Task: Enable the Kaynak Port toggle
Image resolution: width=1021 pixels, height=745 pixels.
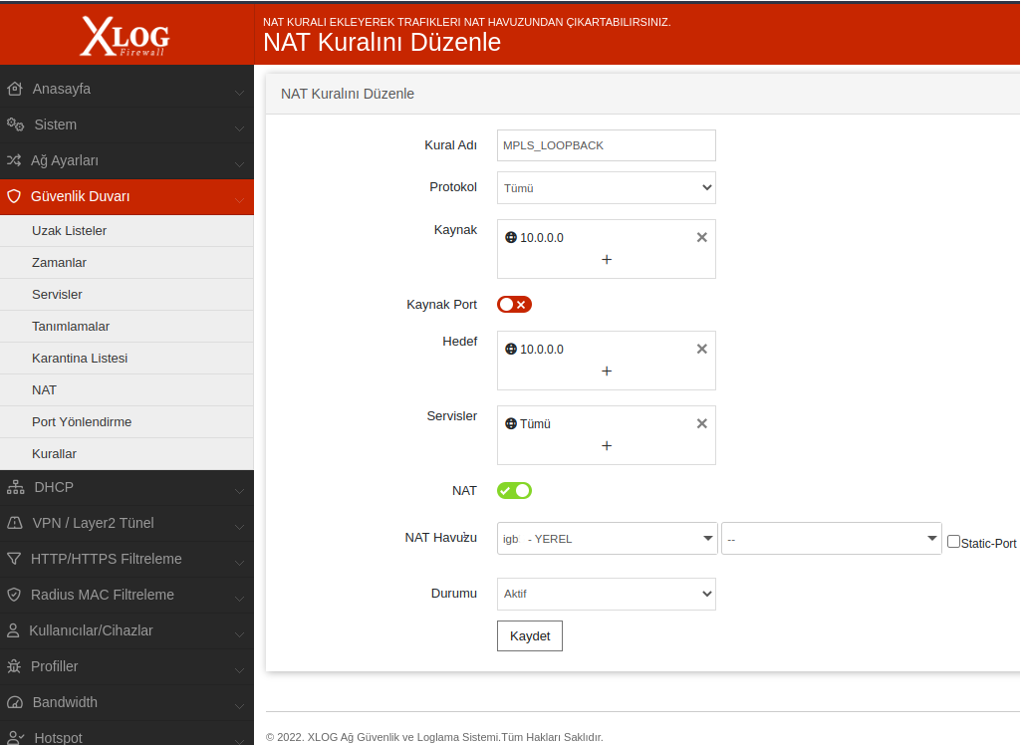Action: coord(514,304)
